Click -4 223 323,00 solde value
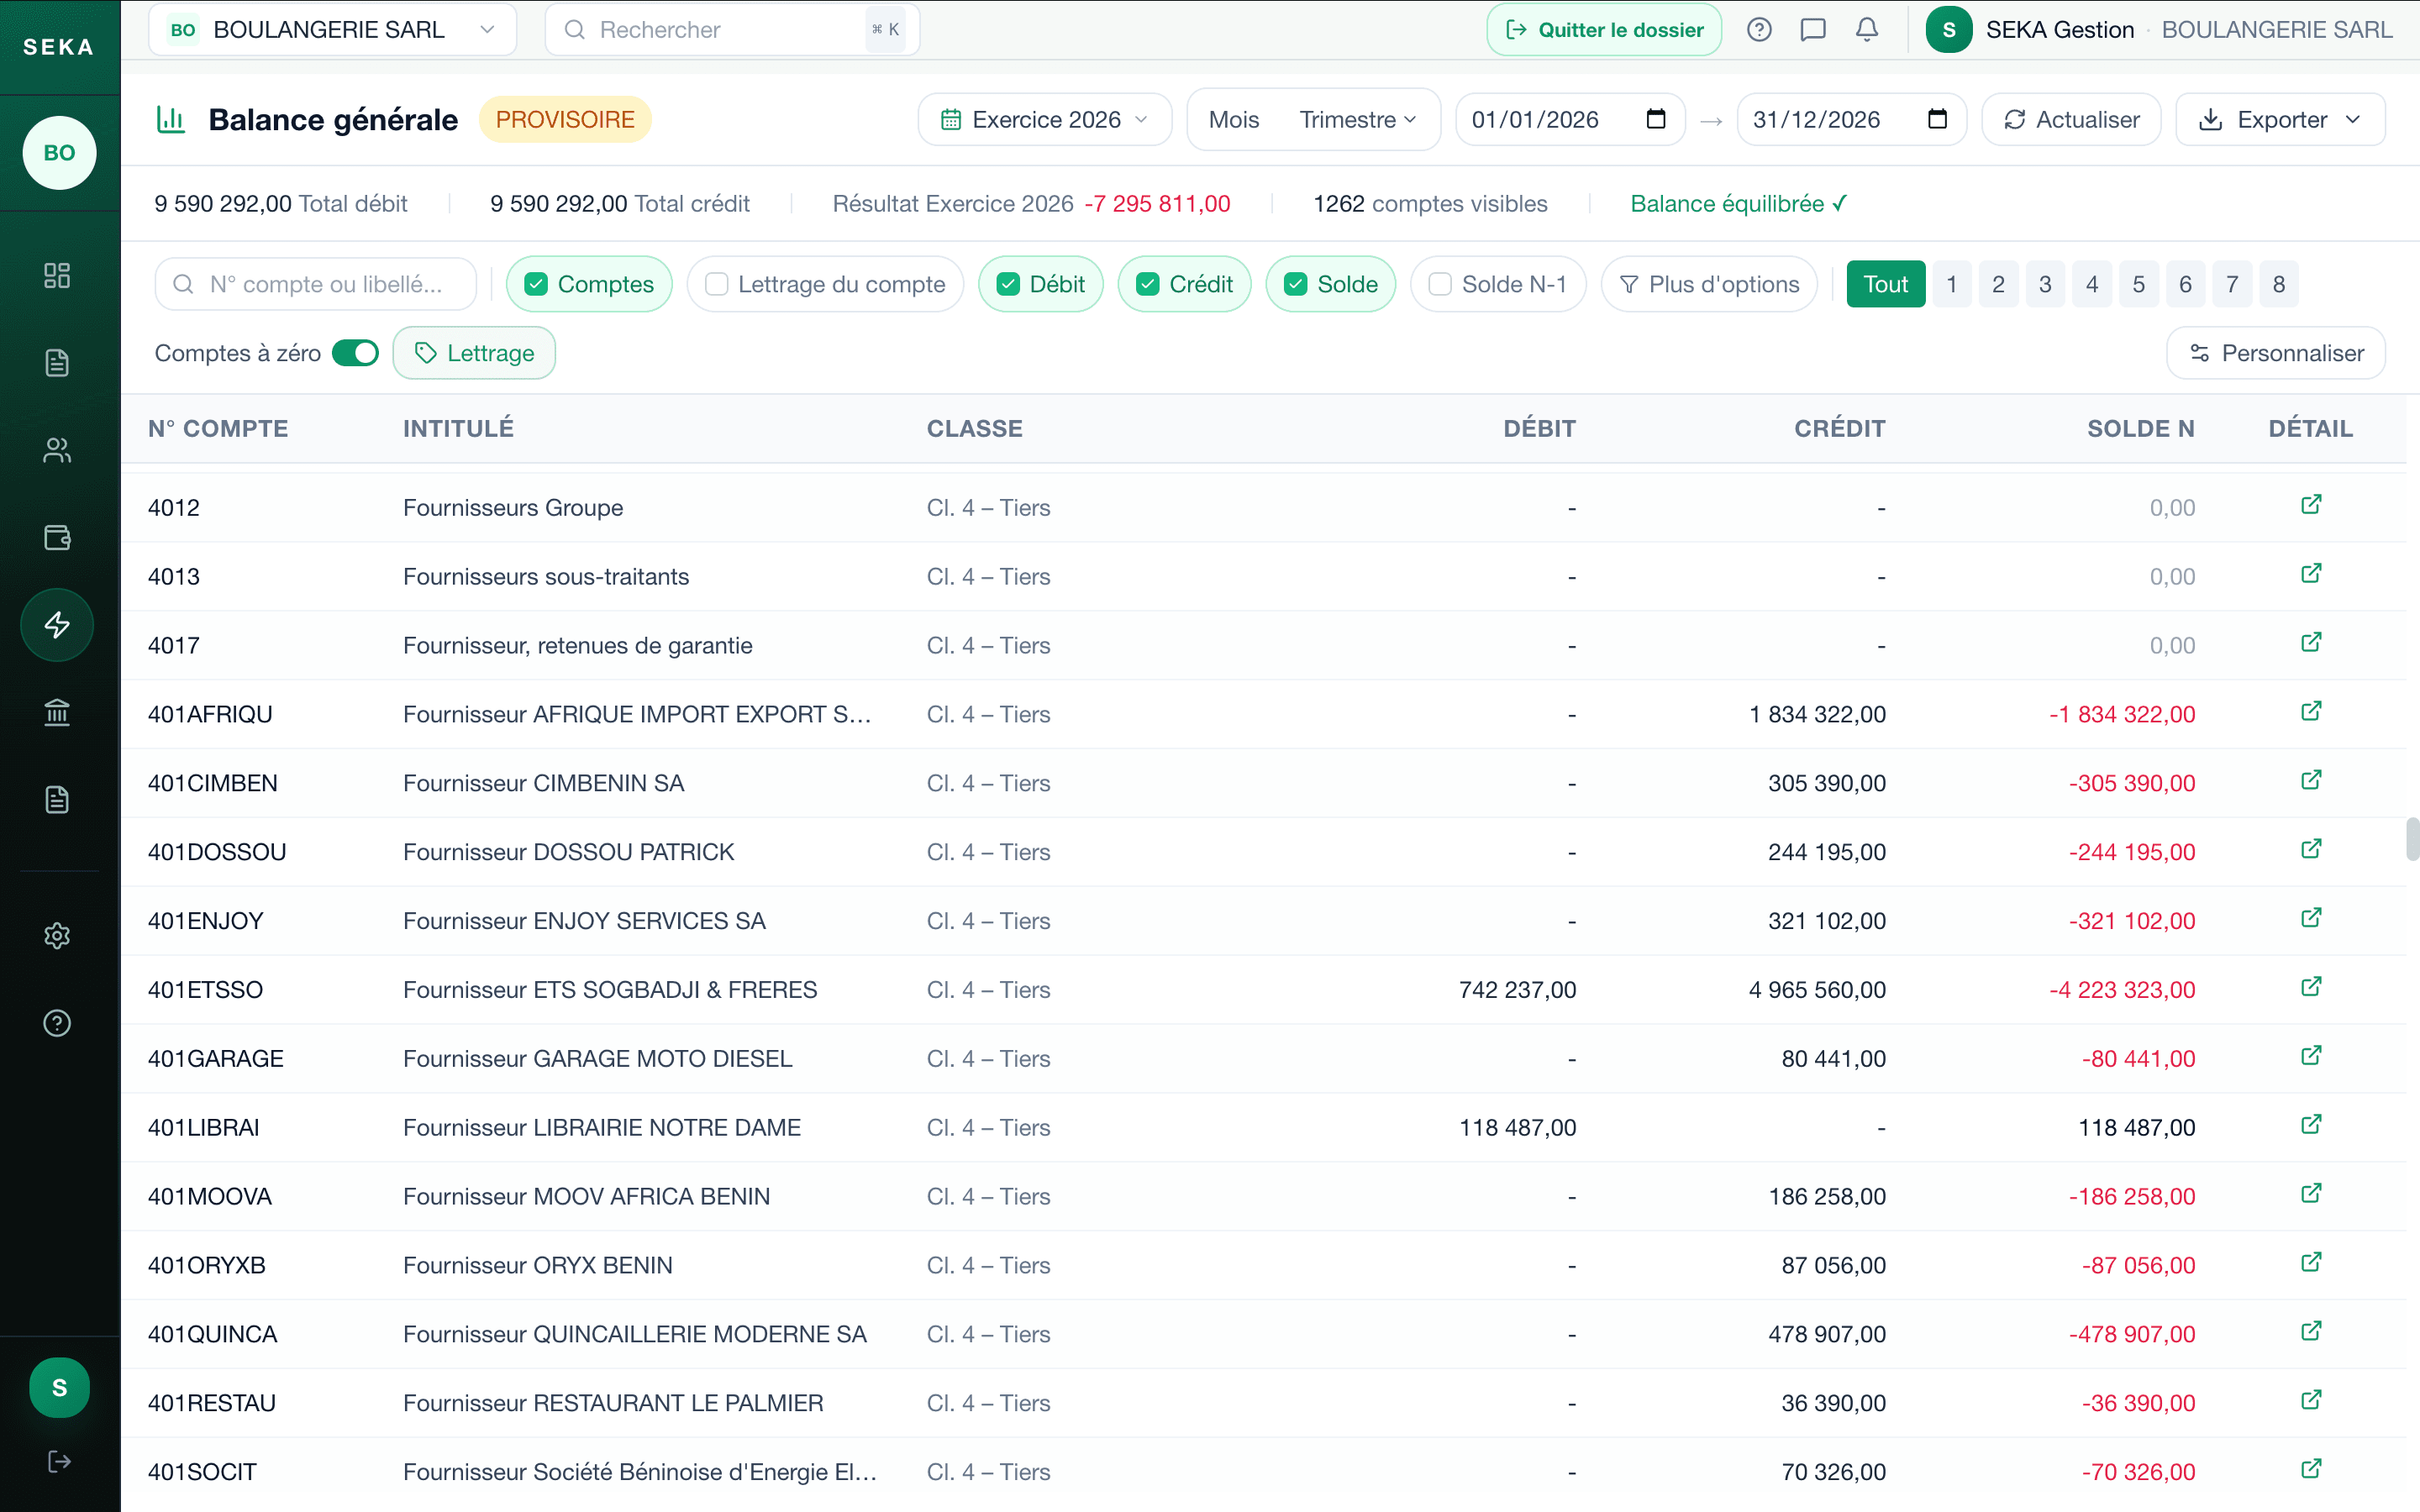Viewport: 2420px width, 1512px height. pyautogui.click(x=2122, y=990)
